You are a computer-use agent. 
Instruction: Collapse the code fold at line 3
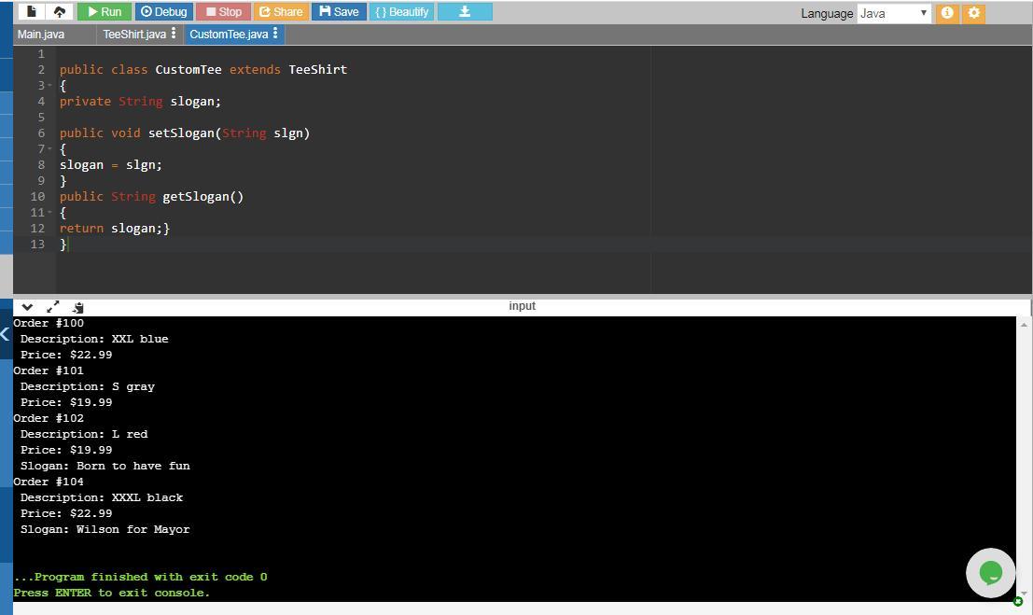pyautogui.click(x=49, y=86)
